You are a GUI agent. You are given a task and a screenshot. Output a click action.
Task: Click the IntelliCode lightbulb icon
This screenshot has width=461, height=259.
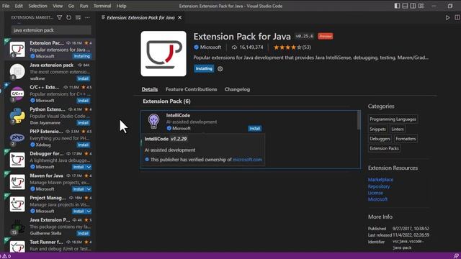pyautogui.click(x=153, y=121)
